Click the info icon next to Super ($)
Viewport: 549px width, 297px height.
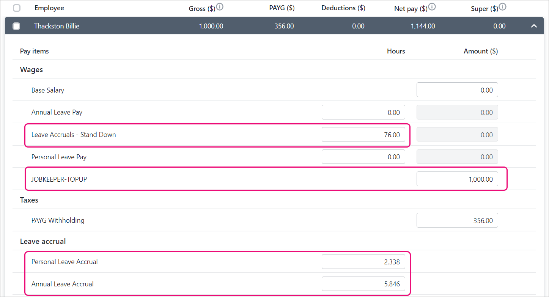pyautogui.click(x=503, y=7)
